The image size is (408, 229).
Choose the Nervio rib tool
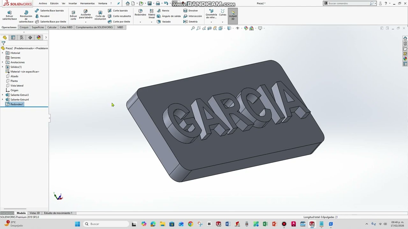tap(163, 10)
